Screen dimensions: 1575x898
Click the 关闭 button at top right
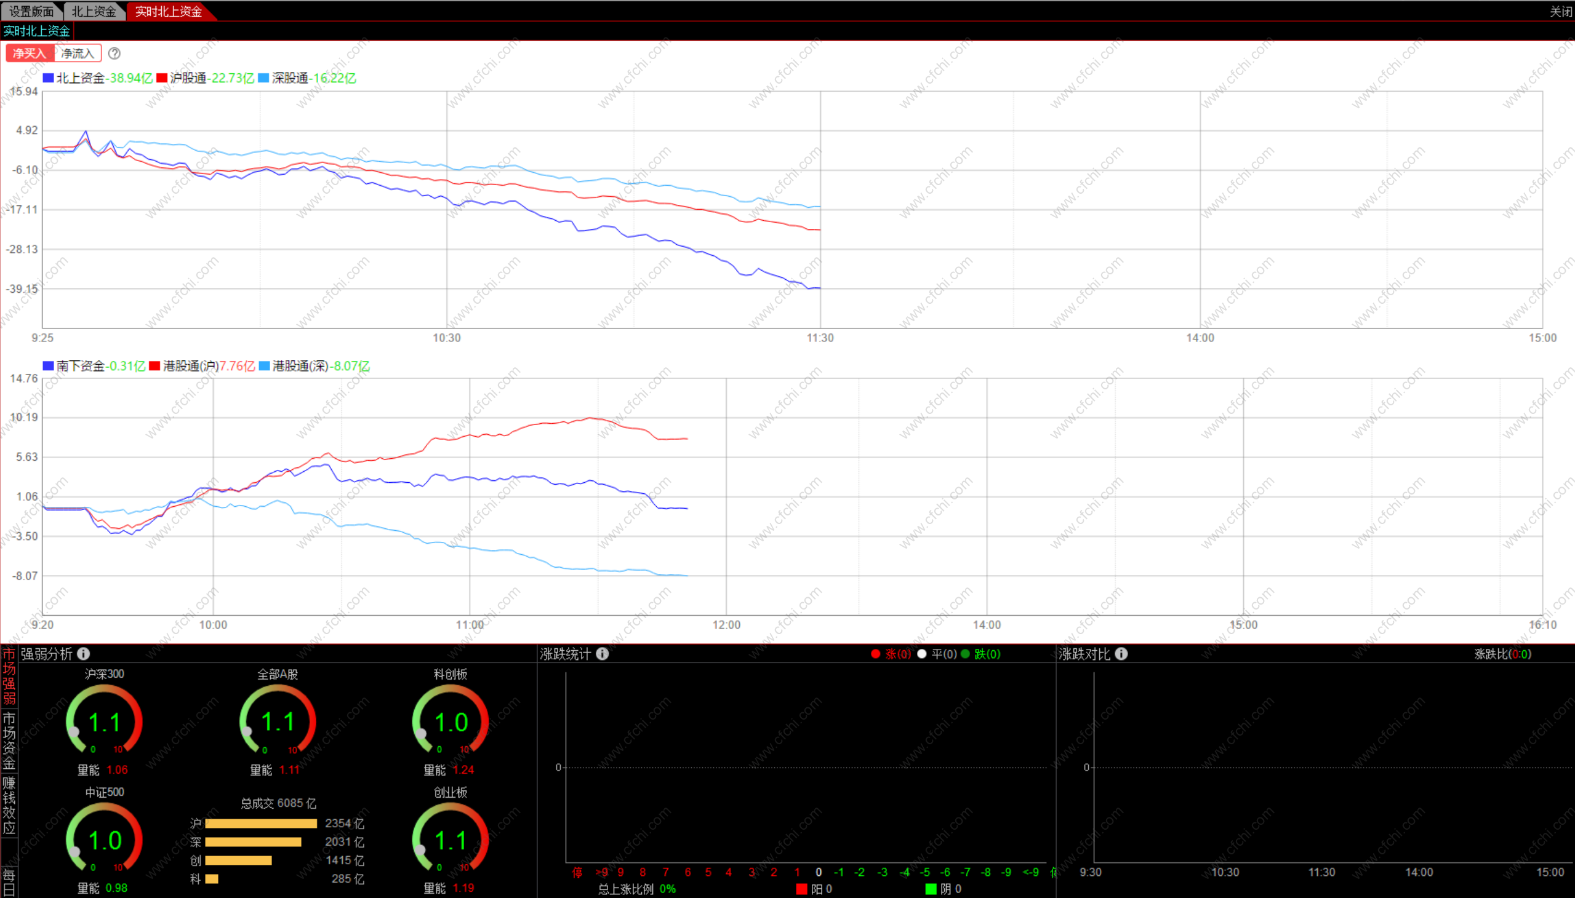1560,11
